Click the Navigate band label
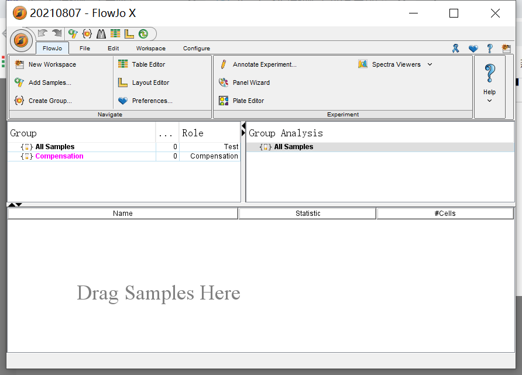The height and width of the screenshot is (375, 522). (x=110, y=115)
